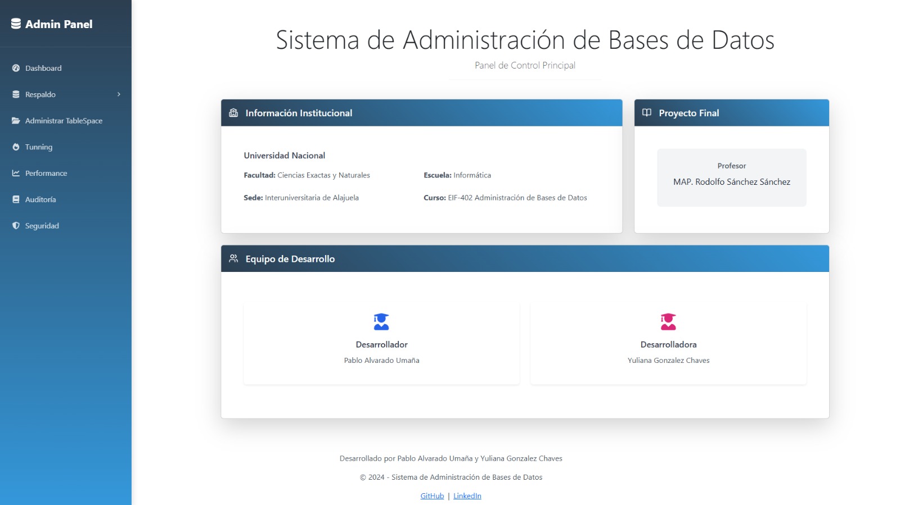Click the Desarrolladora role title
The height and width of the screenshot is (505, 900).
point(668,344)
